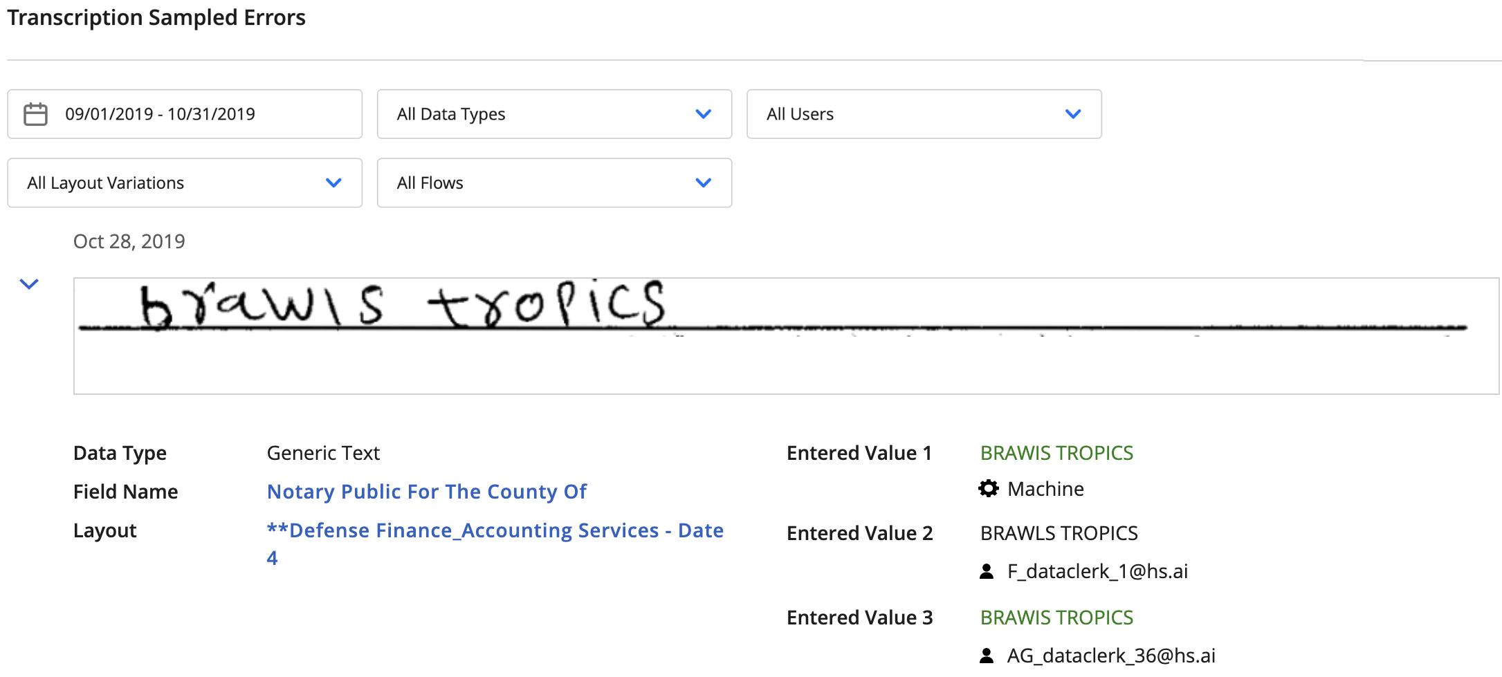Collapse the Oct 28, 2019 error entry
1502x677 pixels.
click(x=29, y=284)
